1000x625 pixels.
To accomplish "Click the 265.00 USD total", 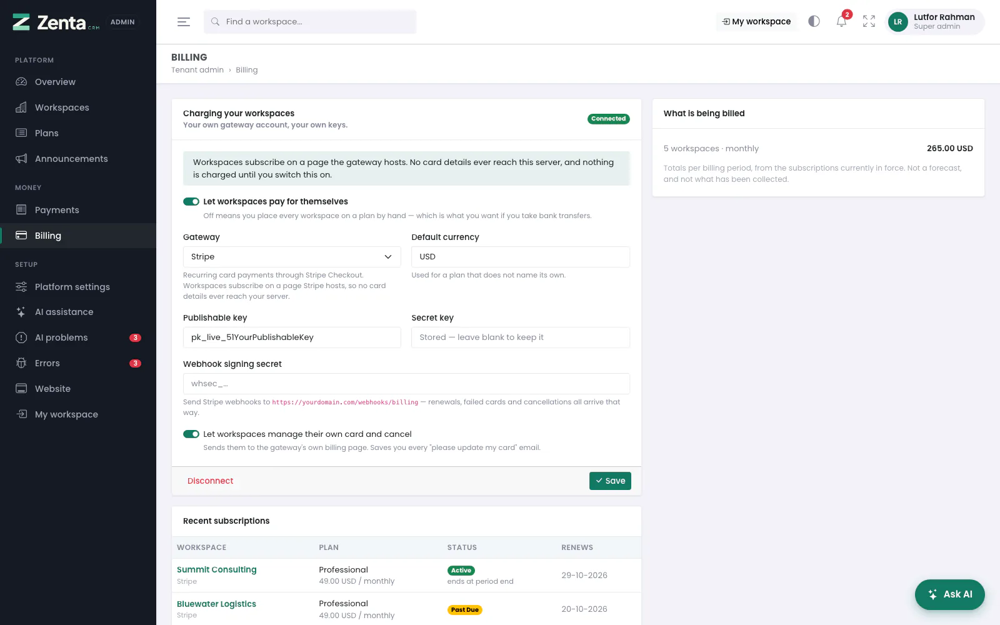I will click(x=949, y=149).
